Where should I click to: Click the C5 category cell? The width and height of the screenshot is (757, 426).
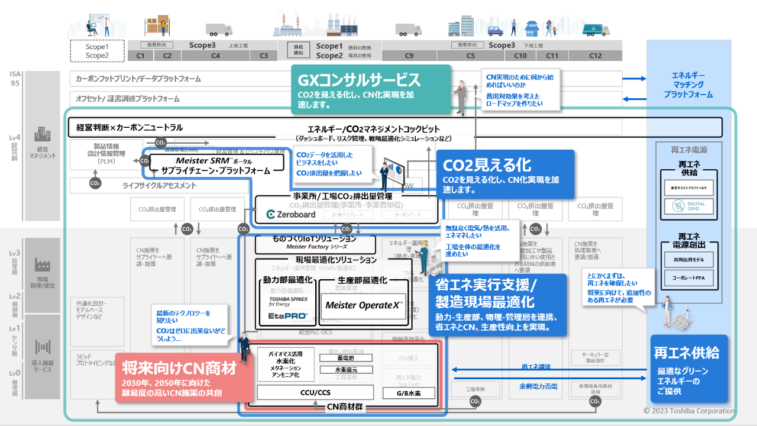(471, 56)
